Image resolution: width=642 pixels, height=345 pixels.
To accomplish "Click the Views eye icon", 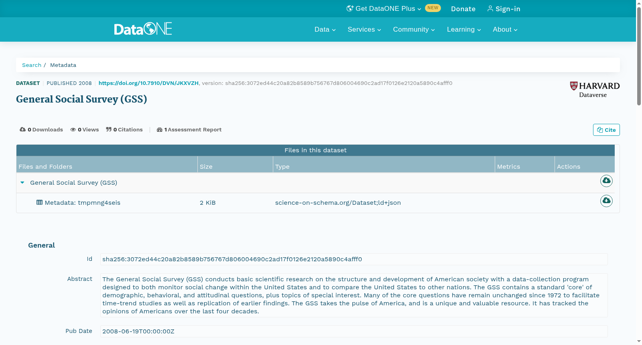I will (x=73, y=129).
